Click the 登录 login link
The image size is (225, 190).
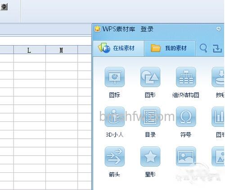(x=147, y=29)
